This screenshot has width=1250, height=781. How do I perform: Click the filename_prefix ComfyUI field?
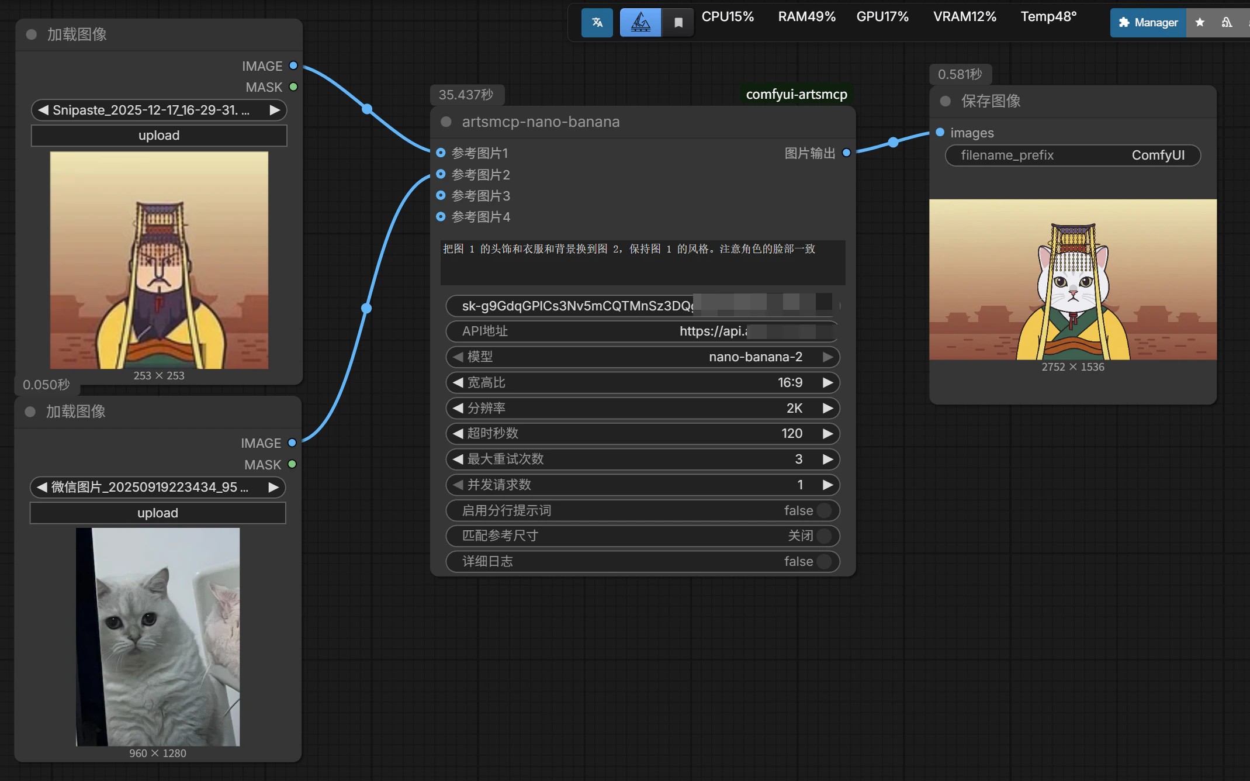[x=1072, y=155]
